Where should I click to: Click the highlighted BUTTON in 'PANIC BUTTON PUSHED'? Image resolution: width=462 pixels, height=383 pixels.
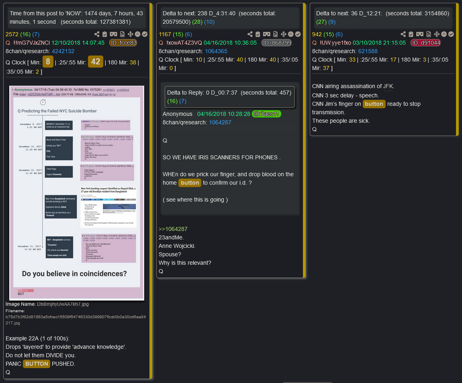(x=37, y=364)
